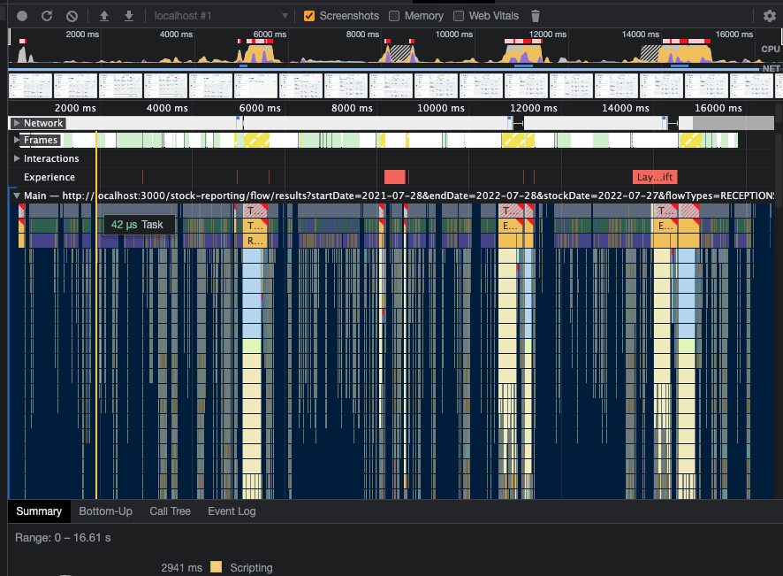Click the save profile download icon
This screenshot has height=576, width=783.
[x=129, y=16]
